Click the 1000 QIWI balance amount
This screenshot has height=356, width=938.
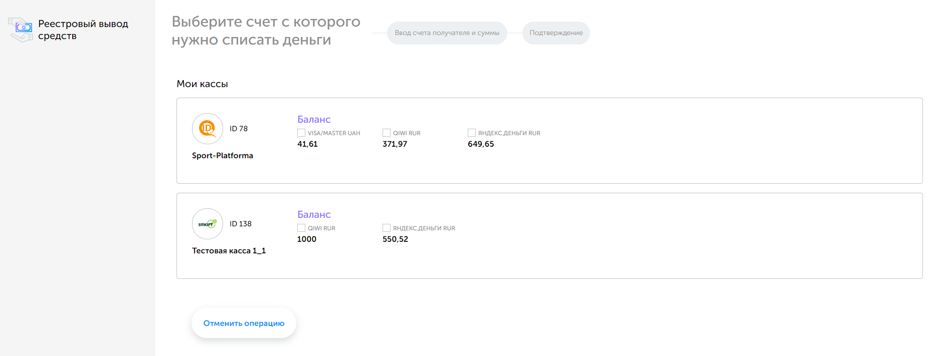(x=307, y=239)
